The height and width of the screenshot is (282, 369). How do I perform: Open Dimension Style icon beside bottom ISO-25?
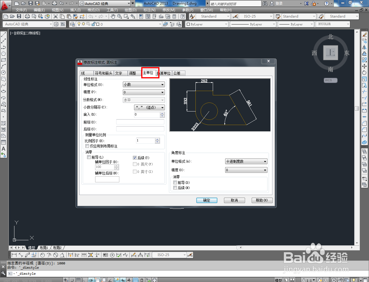[190, 255]
